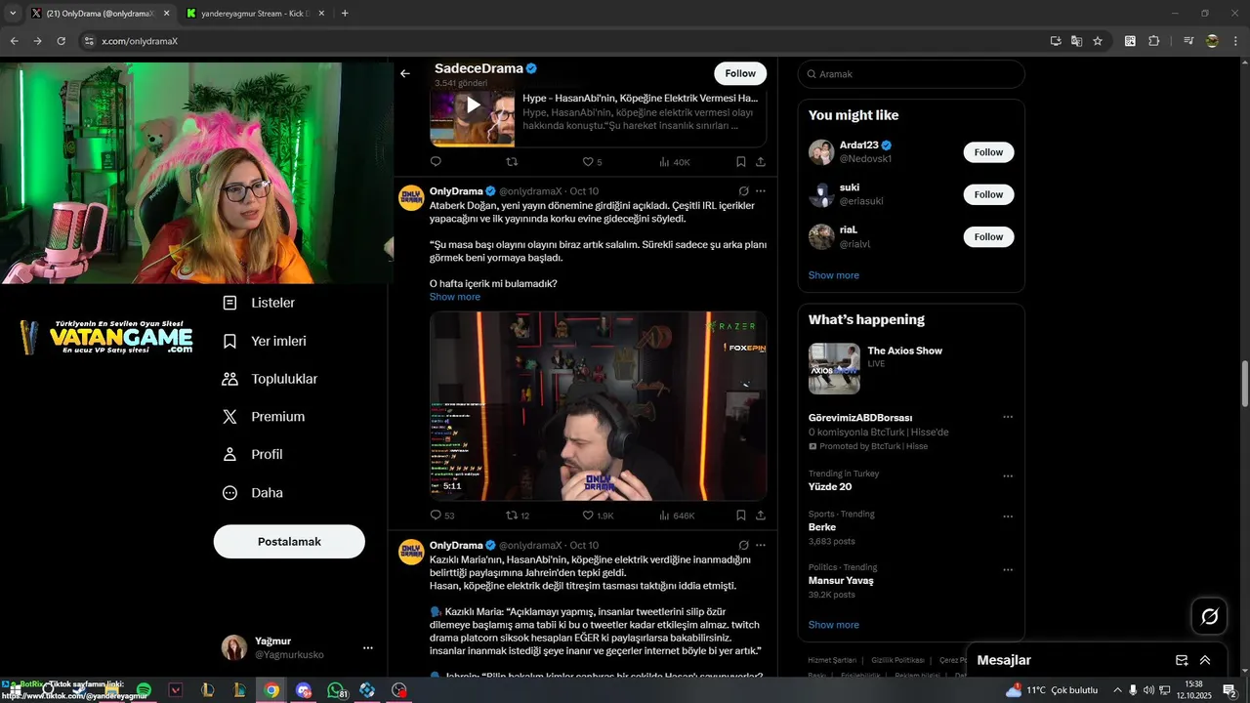Open a new browser tab
Screen dimensions: 1250x703
point(345,14)
